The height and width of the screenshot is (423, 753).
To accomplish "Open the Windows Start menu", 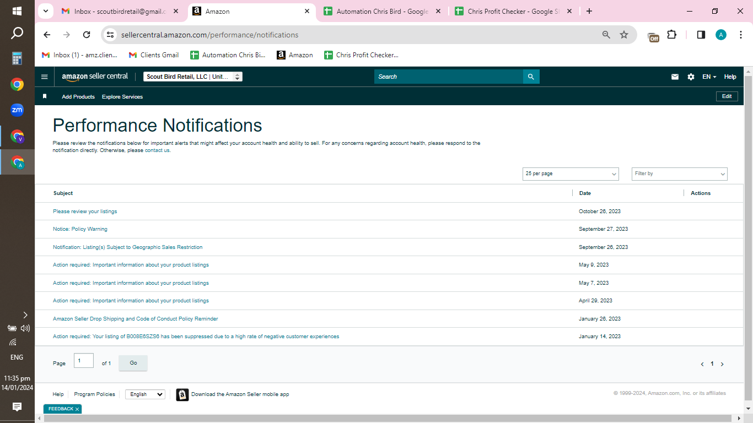I will coord(17,11).
